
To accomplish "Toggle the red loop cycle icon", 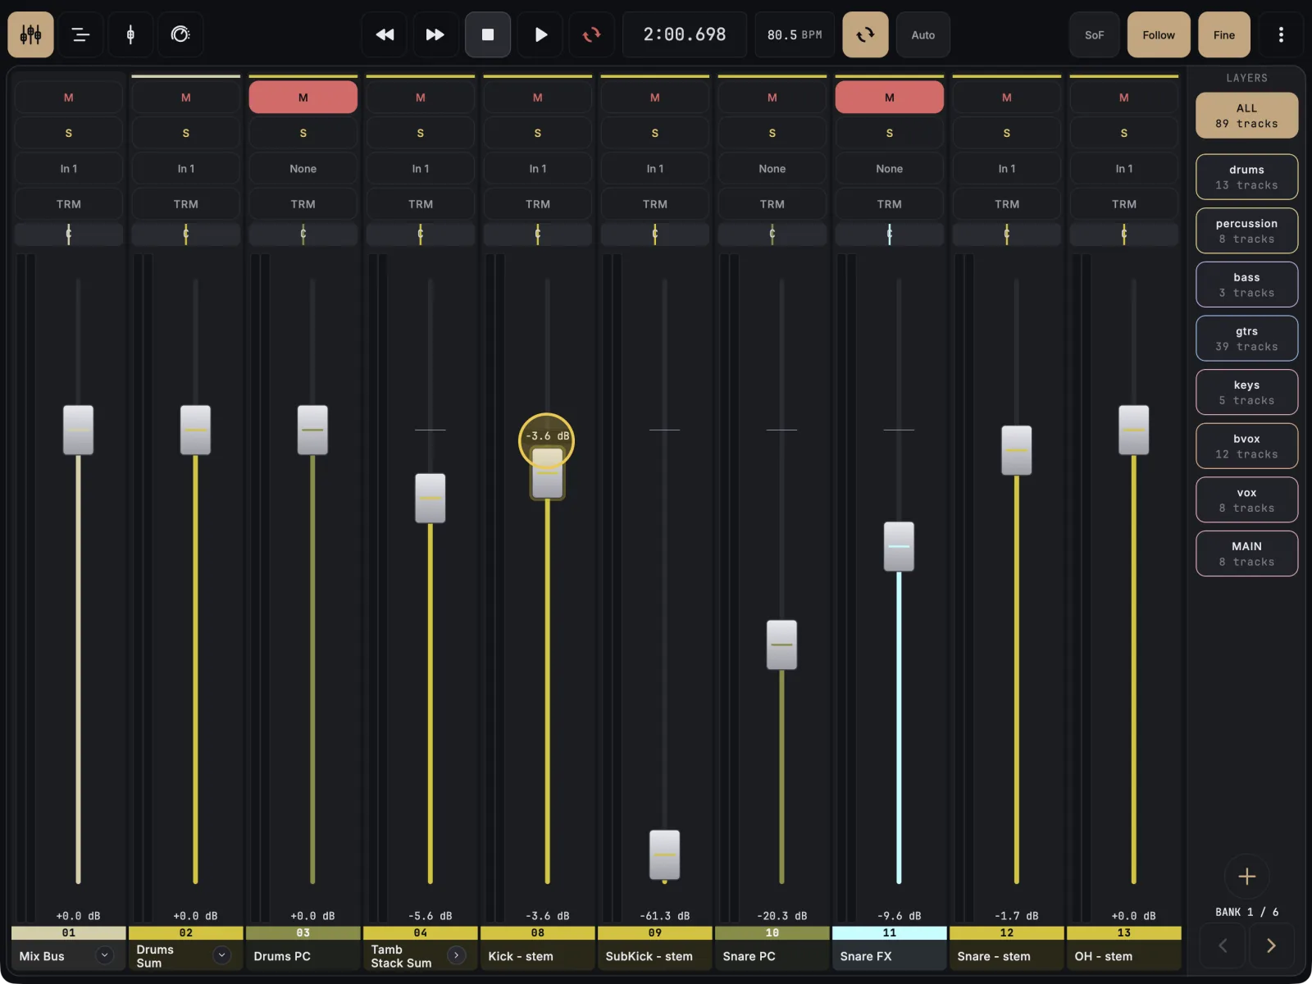I will (x=591, y=34).
